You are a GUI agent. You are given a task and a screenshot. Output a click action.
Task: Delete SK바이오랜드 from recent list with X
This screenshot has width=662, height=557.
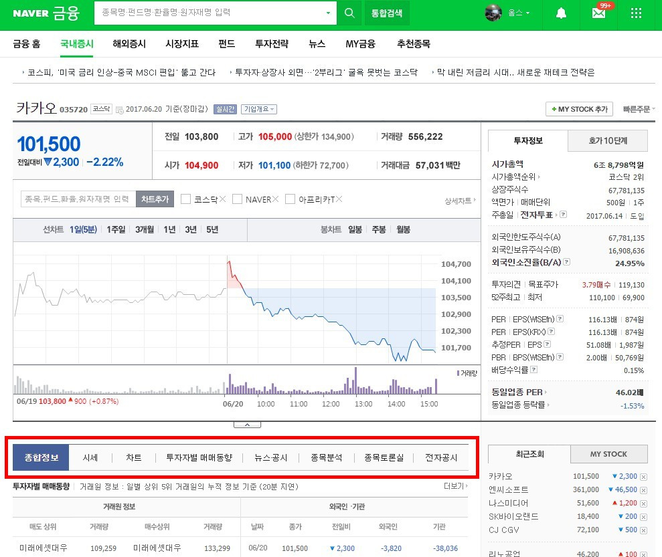(643, 518)
